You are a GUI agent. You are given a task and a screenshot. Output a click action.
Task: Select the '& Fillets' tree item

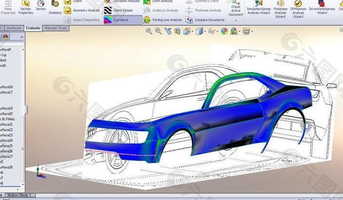click(x=7, y=119)
